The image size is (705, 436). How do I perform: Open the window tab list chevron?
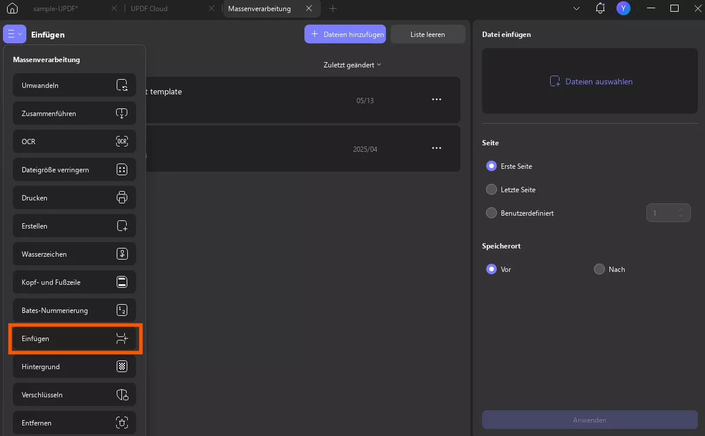(x=577, y=9)
